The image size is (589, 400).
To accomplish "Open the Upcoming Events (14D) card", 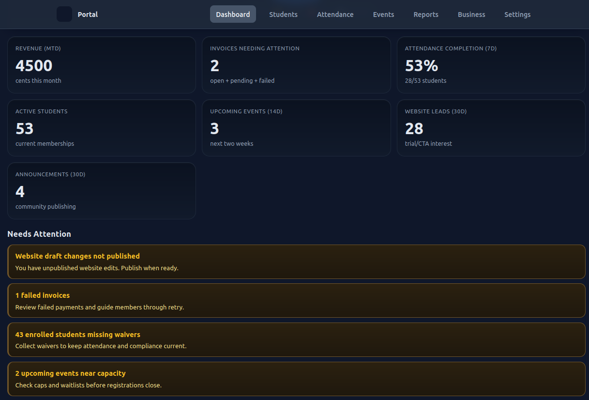I will coord(296,128).
